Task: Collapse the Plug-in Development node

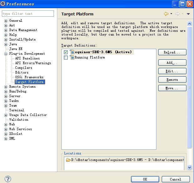Action: coord(6,54)
